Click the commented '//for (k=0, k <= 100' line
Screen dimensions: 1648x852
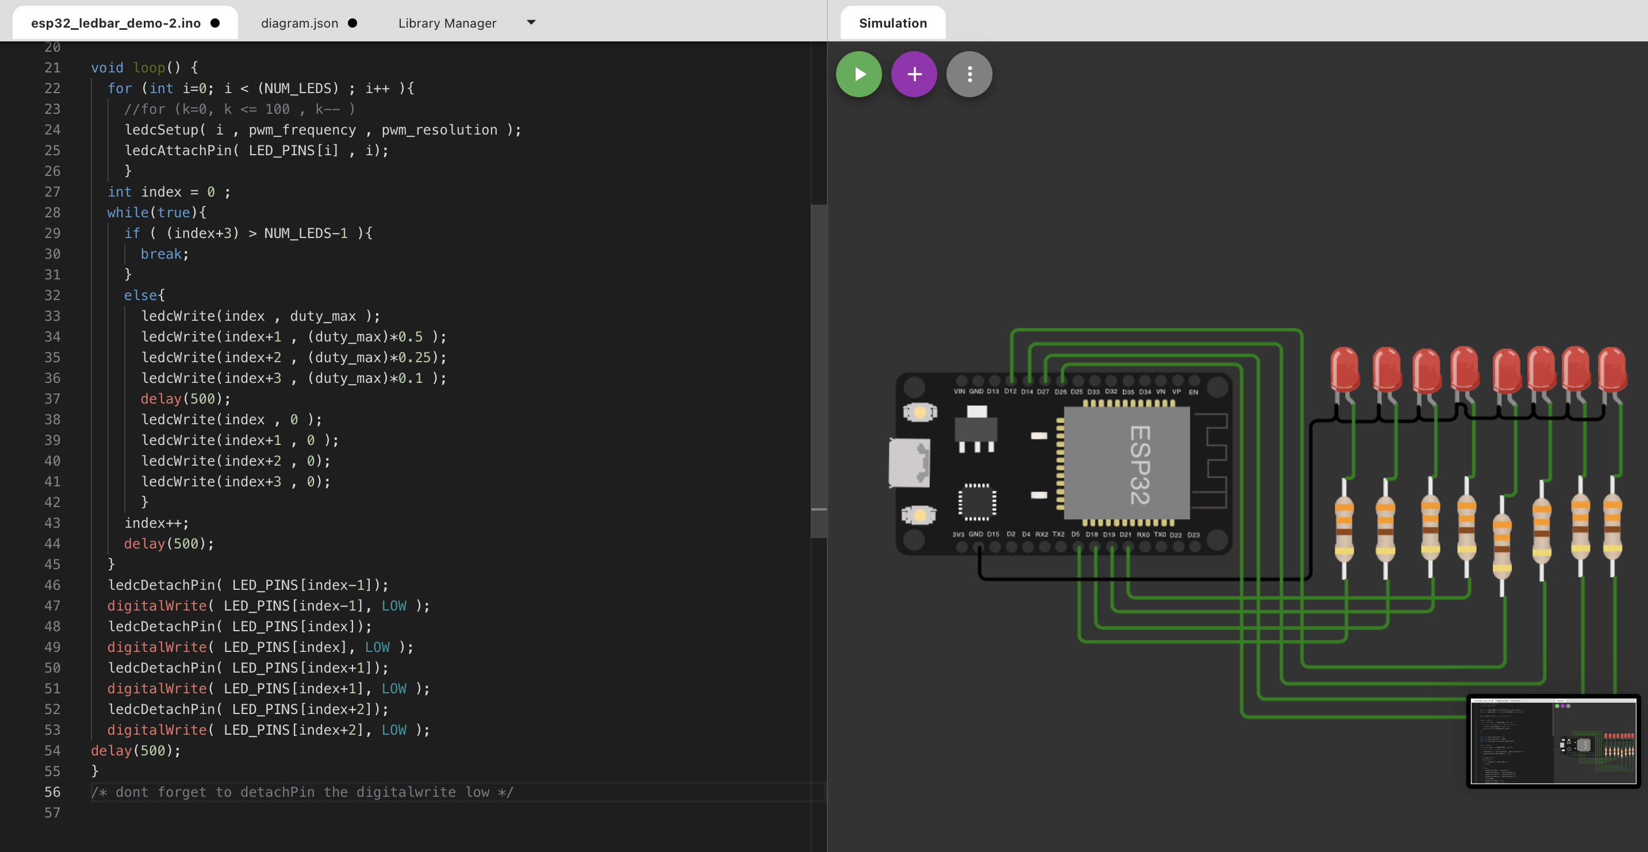tap(239, 109)
